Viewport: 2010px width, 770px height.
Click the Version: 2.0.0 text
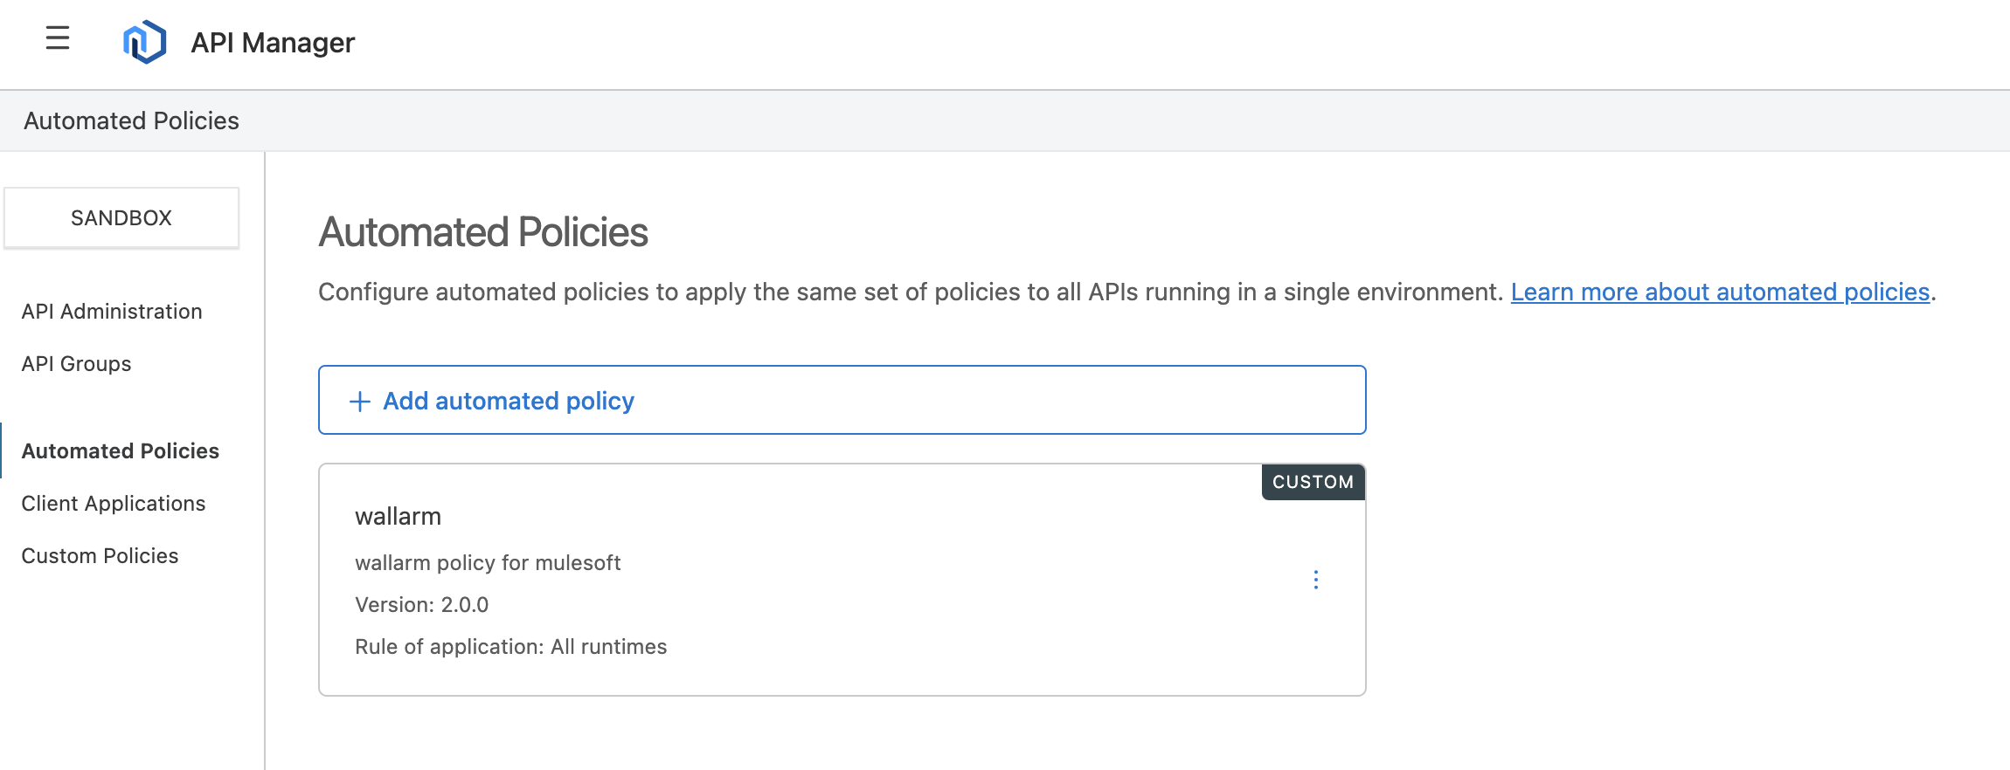pyautogui.click(x=421, y=605)
